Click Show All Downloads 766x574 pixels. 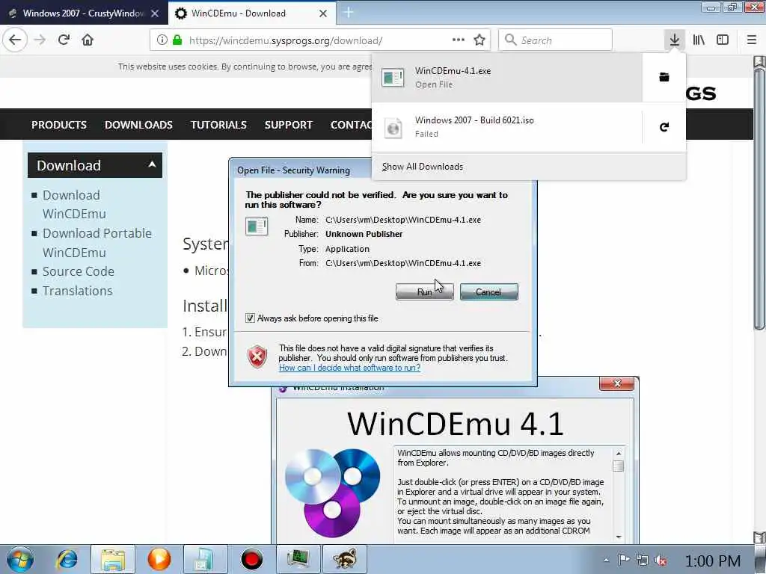click(423, 167)
